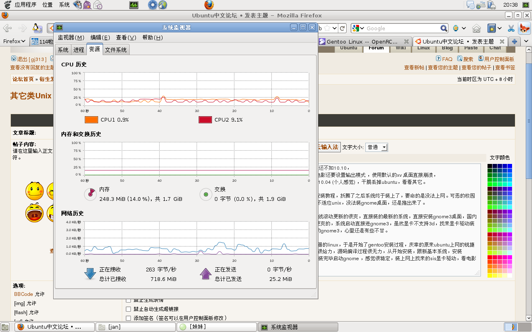
Task: Launch Firefox from the top panel
Action: tap(209, 5)
